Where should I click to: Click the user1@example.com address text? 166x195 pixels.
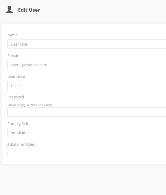[x=29, y=65]
